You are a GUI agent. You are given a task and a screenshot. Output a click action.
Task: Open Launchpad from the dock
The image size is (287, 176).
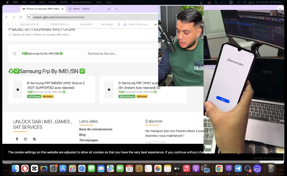[x=72, y=168]
